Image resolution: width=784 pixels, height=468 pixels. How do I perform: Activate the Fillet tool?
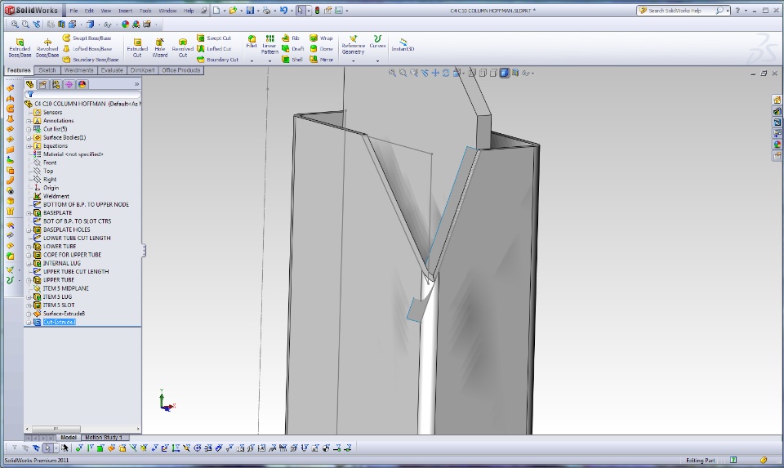[252, 42]
